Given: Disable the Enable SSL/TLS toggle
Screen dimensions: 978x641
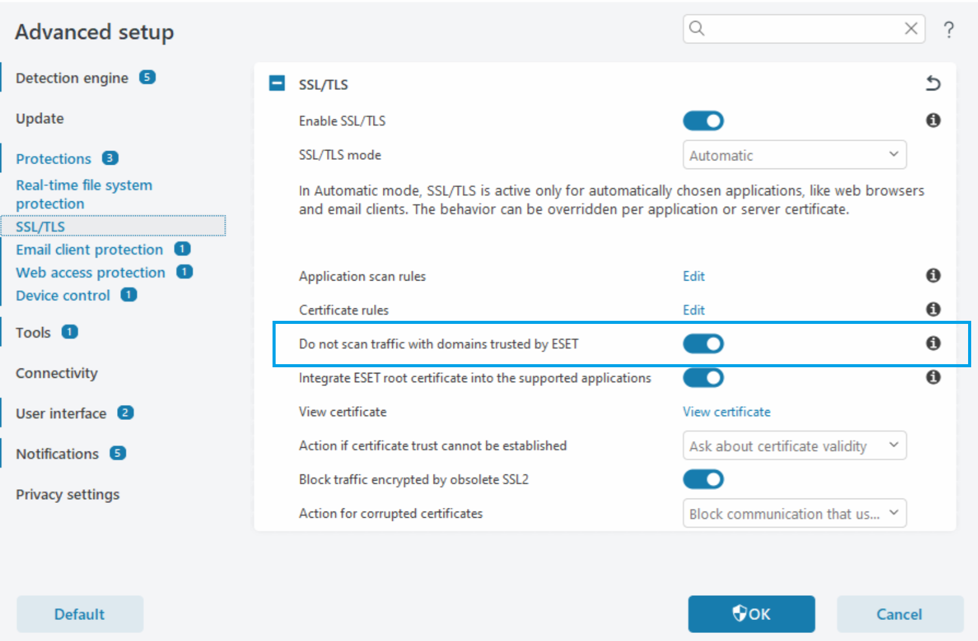Looking at the screenshot, I should click(x=703, y=121).
